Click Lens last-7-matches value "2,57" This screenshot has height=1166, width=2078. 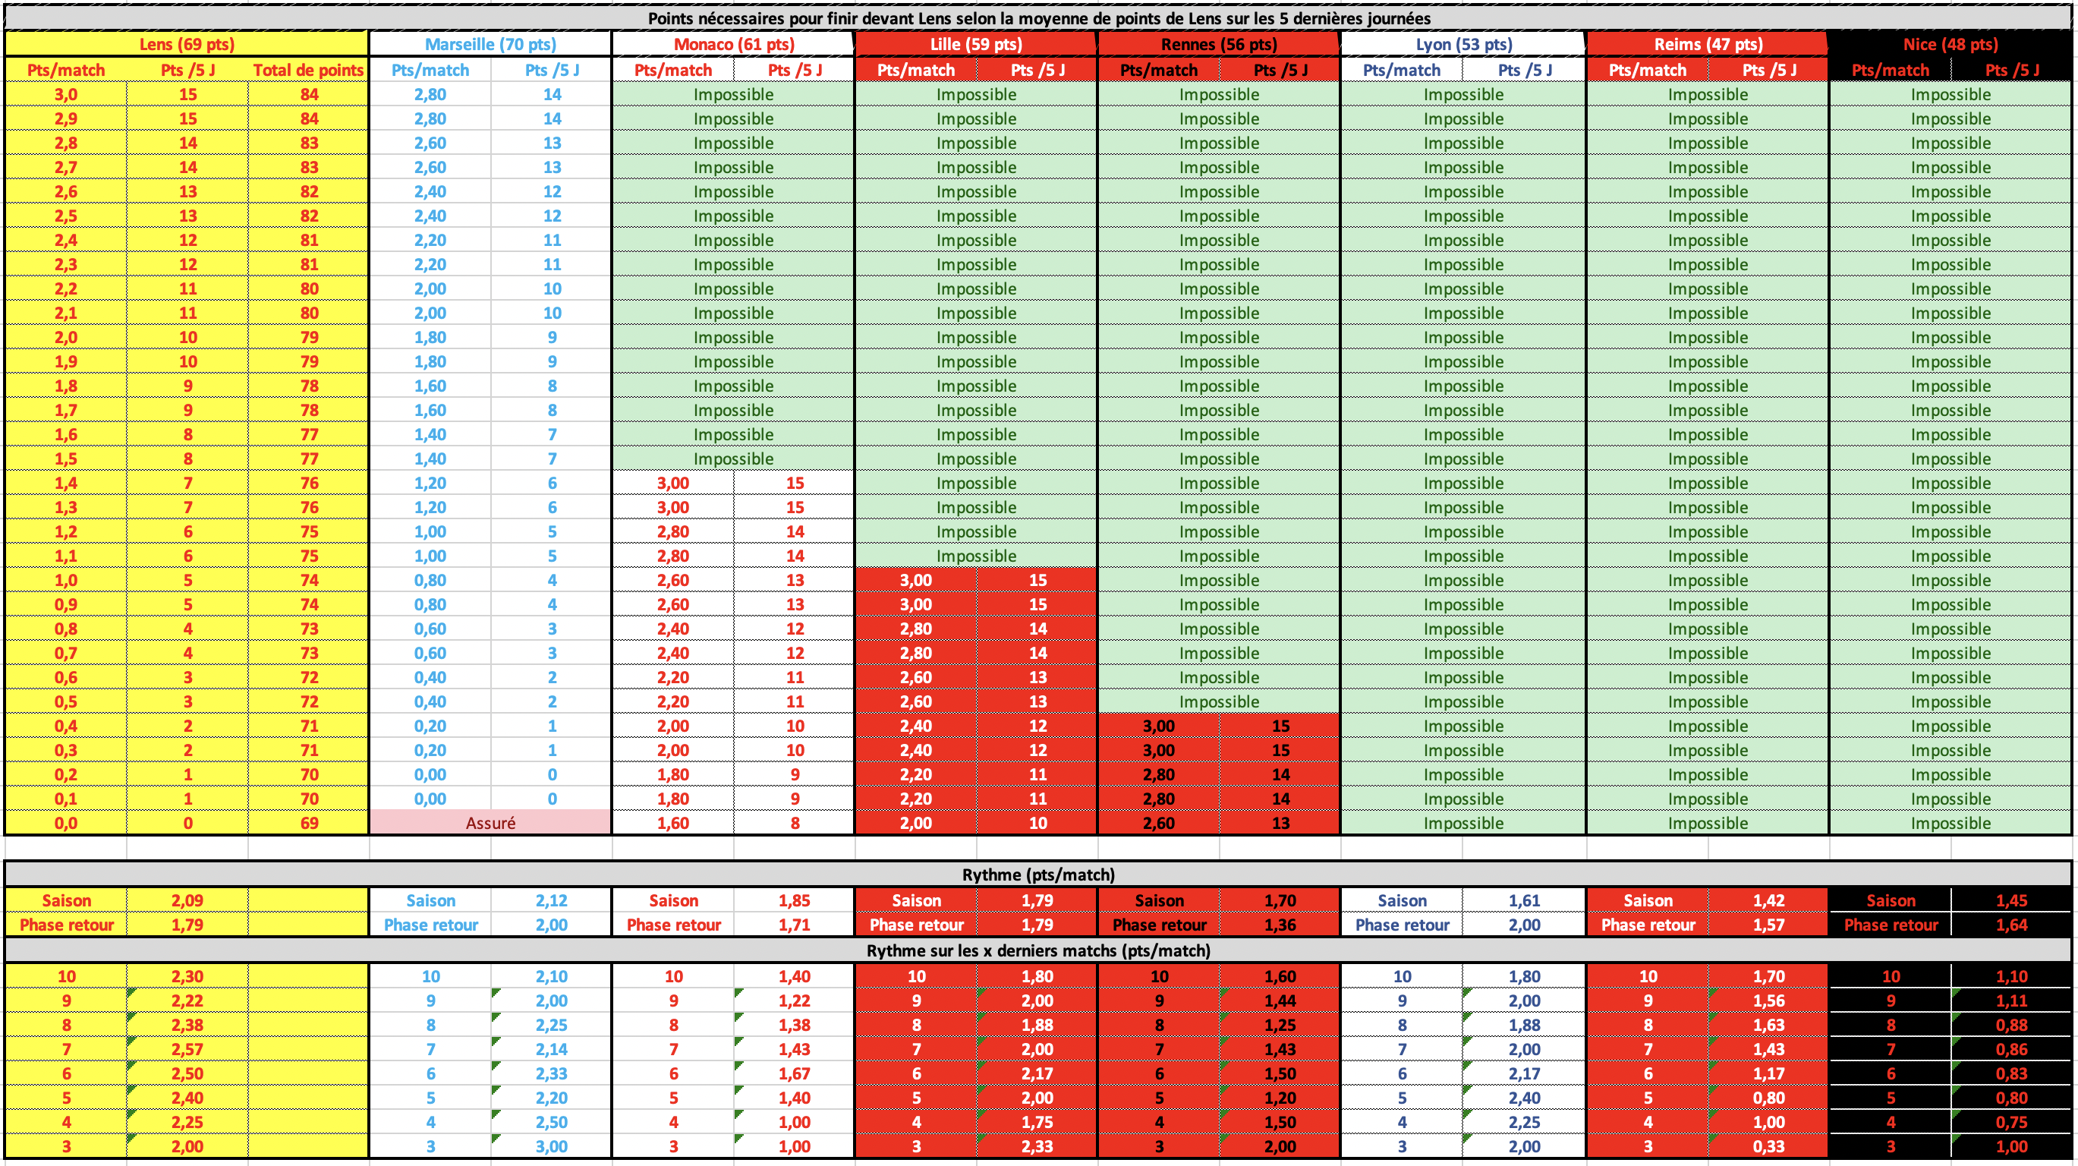[187, 1049]
